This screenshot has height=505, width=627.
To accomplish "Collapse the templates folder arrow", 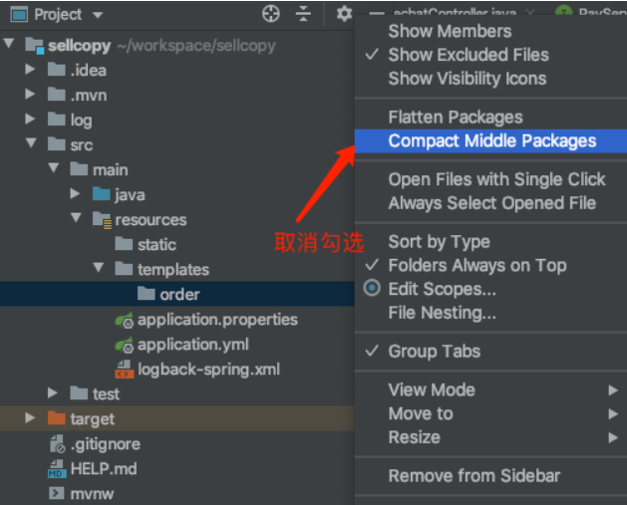I will coord(98,269).
